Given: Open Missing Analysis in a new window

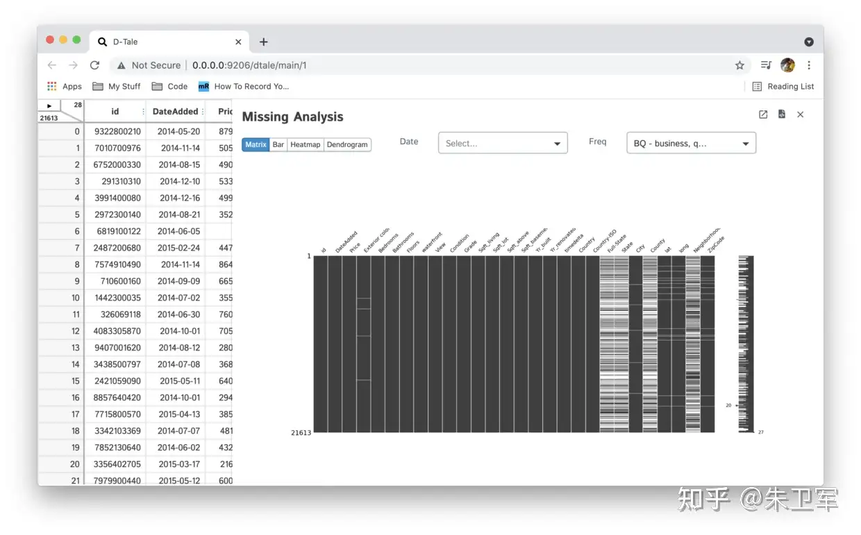Looking at the screenshot, I should pyautogui.click(x=763, y=114).
